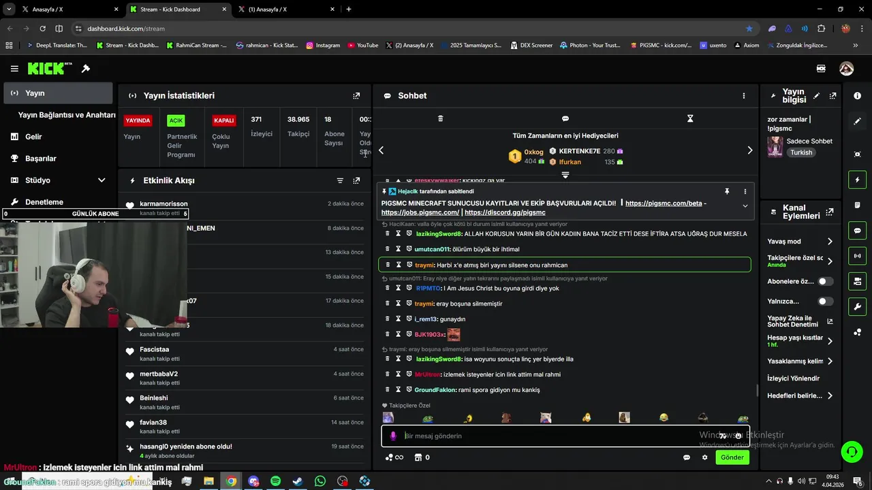Pop out the Yayın bilgisi panel

pos(832,96)
